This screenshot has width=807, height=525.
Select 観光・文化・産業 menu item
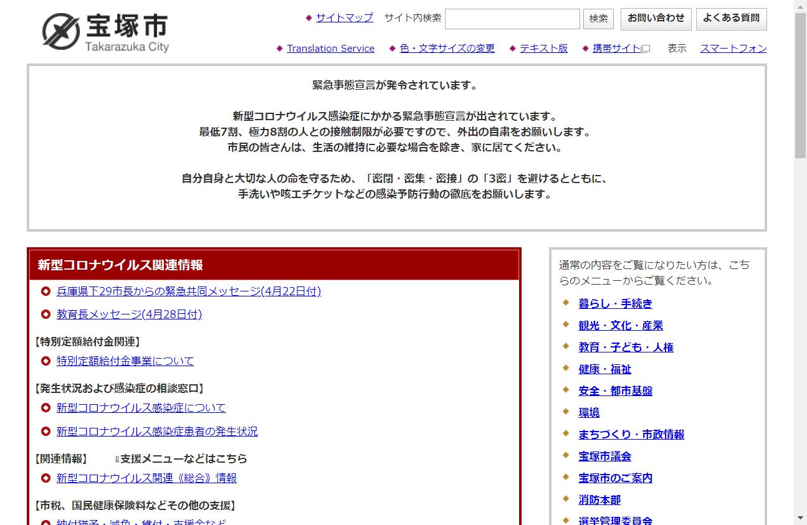click(x=620, y=326)
